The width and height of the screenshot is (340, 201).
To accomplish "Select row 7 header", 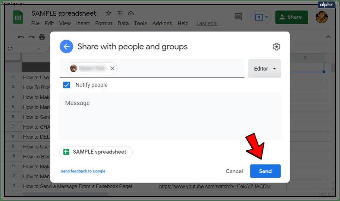I will pos(13,127).
